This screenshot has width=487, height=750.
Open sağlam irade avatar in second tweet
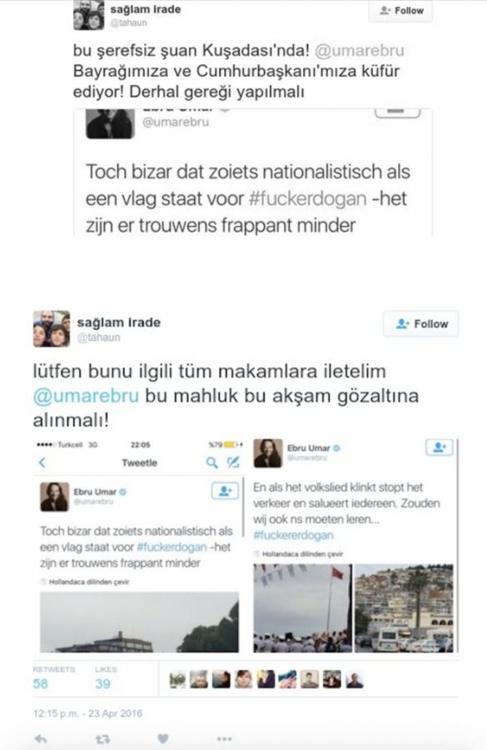point(52,328)
